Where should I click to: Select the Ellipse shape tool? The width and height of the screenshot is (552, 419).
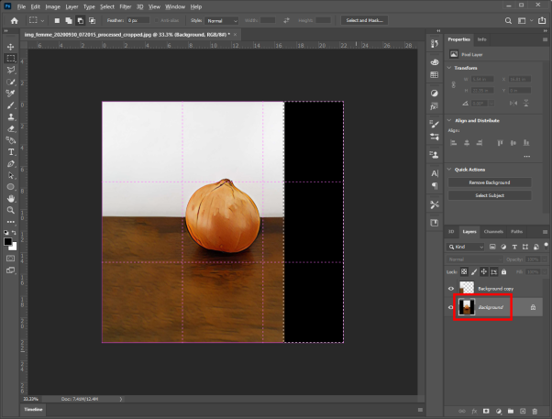point(11,187)
